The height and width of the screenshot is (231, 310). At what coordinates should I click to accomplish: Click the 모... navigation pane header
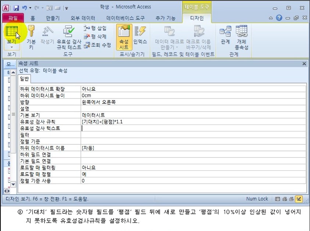[10, 64]
